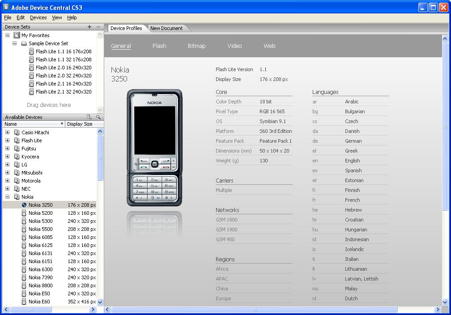Click the Sample Device Set folder icon
Screen dimensions: 451x315
(24, 43)
